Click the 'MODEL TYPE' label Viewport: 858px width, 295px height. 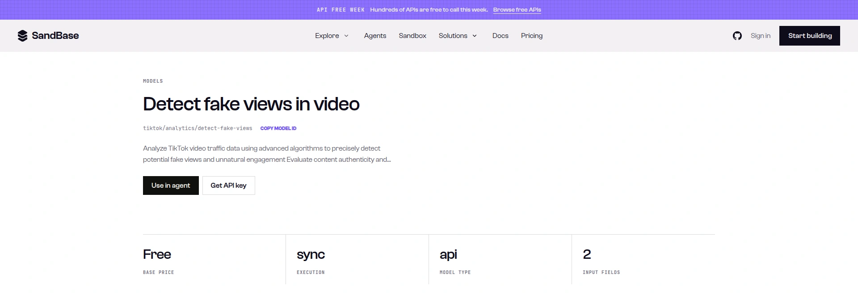455,272
